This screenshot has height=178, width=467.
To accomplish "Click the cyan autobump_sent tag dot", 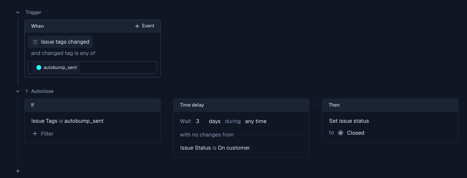I will 39,67.
